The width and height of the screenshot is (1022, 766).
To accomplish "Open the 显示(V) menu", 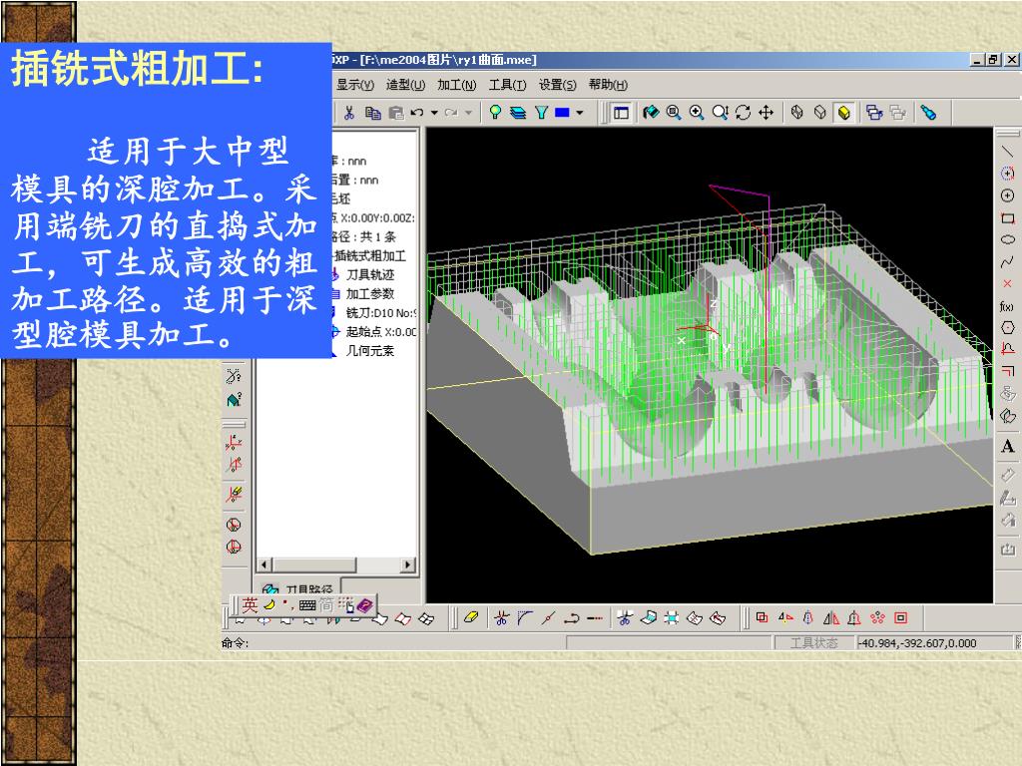I will click(355, 85).
